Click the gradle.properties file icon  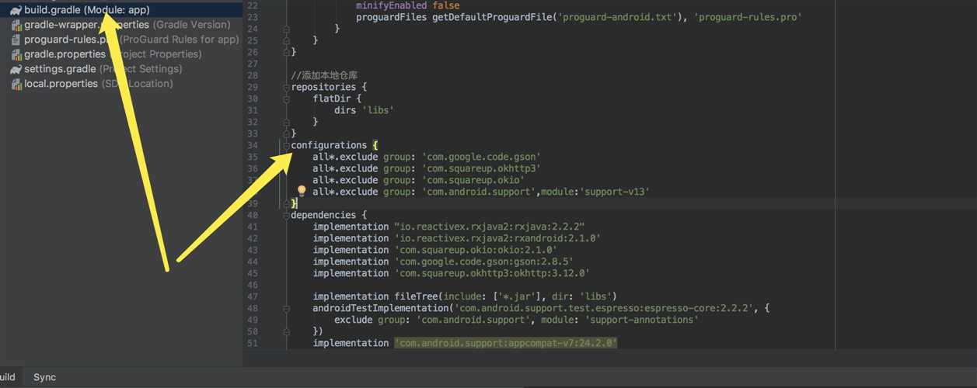pyautogui.click(x=16, y=54)
